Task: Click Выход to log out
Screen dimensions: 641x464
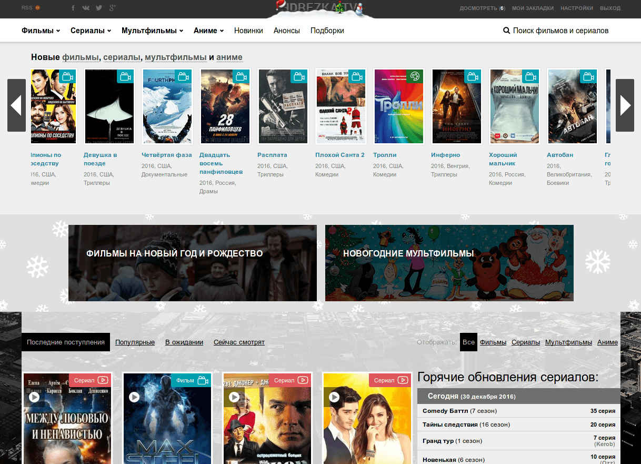Action: [610, 8]
